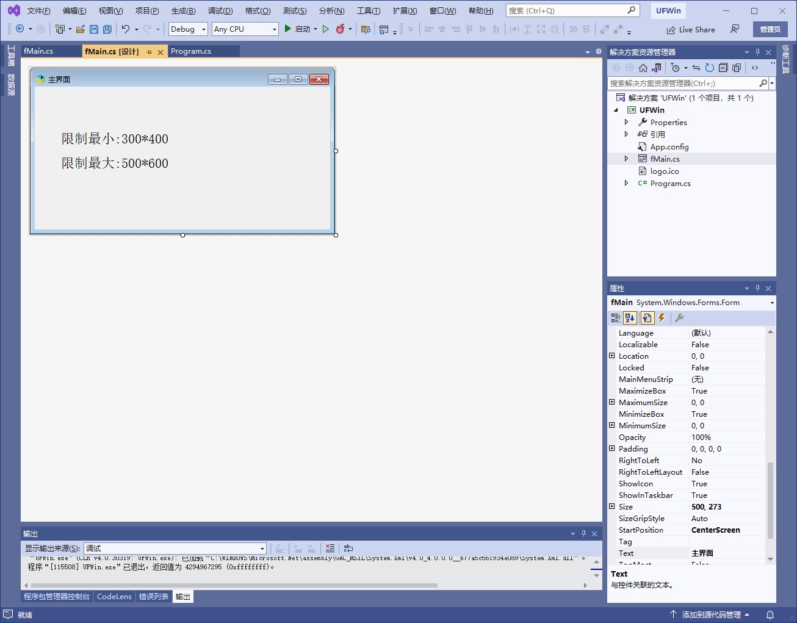Show all files icon in Solution Explorer
Image resolution: width=797 pixels, height=623 pixels.
[x=737, y=68]
